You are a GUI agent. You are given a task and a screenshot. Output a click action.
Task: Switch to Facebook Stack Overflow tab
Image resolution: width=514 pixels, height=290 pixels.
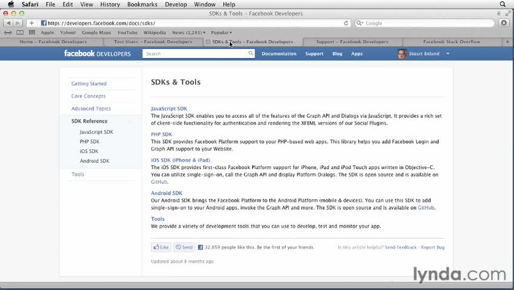tap(452, 42)
